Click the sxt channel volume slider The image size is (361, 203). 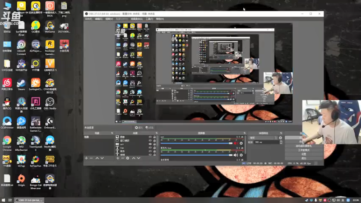coord(197,143)
